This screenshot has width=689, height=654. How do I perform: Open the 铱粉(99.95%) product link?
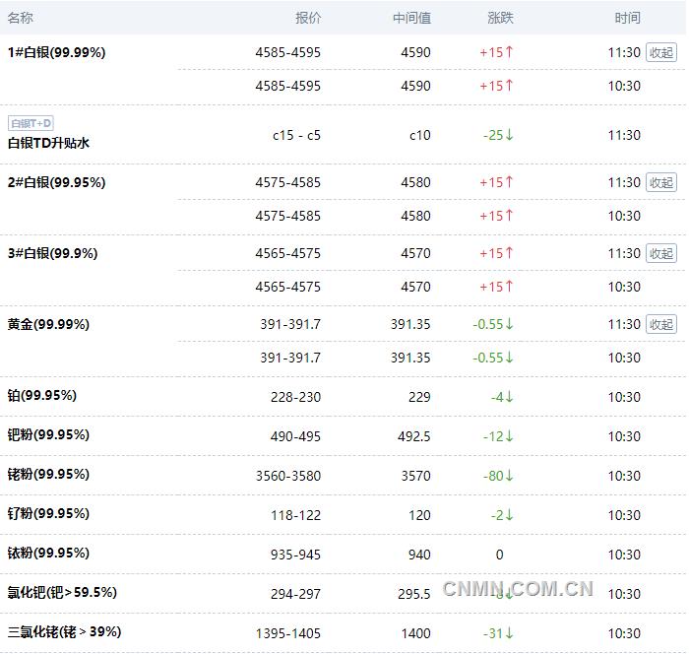click(48, 553)
